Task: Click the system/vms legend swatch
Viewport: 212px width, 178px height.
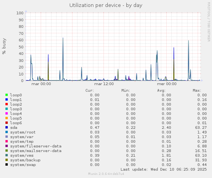Action: pos(7,155)
